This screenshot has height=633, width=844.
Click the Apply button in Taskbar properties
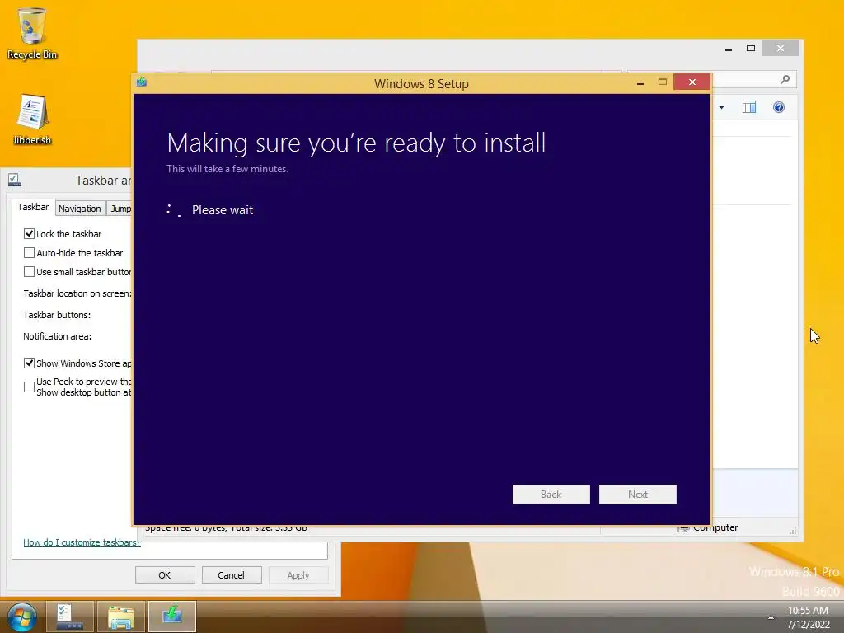[298, 574]
